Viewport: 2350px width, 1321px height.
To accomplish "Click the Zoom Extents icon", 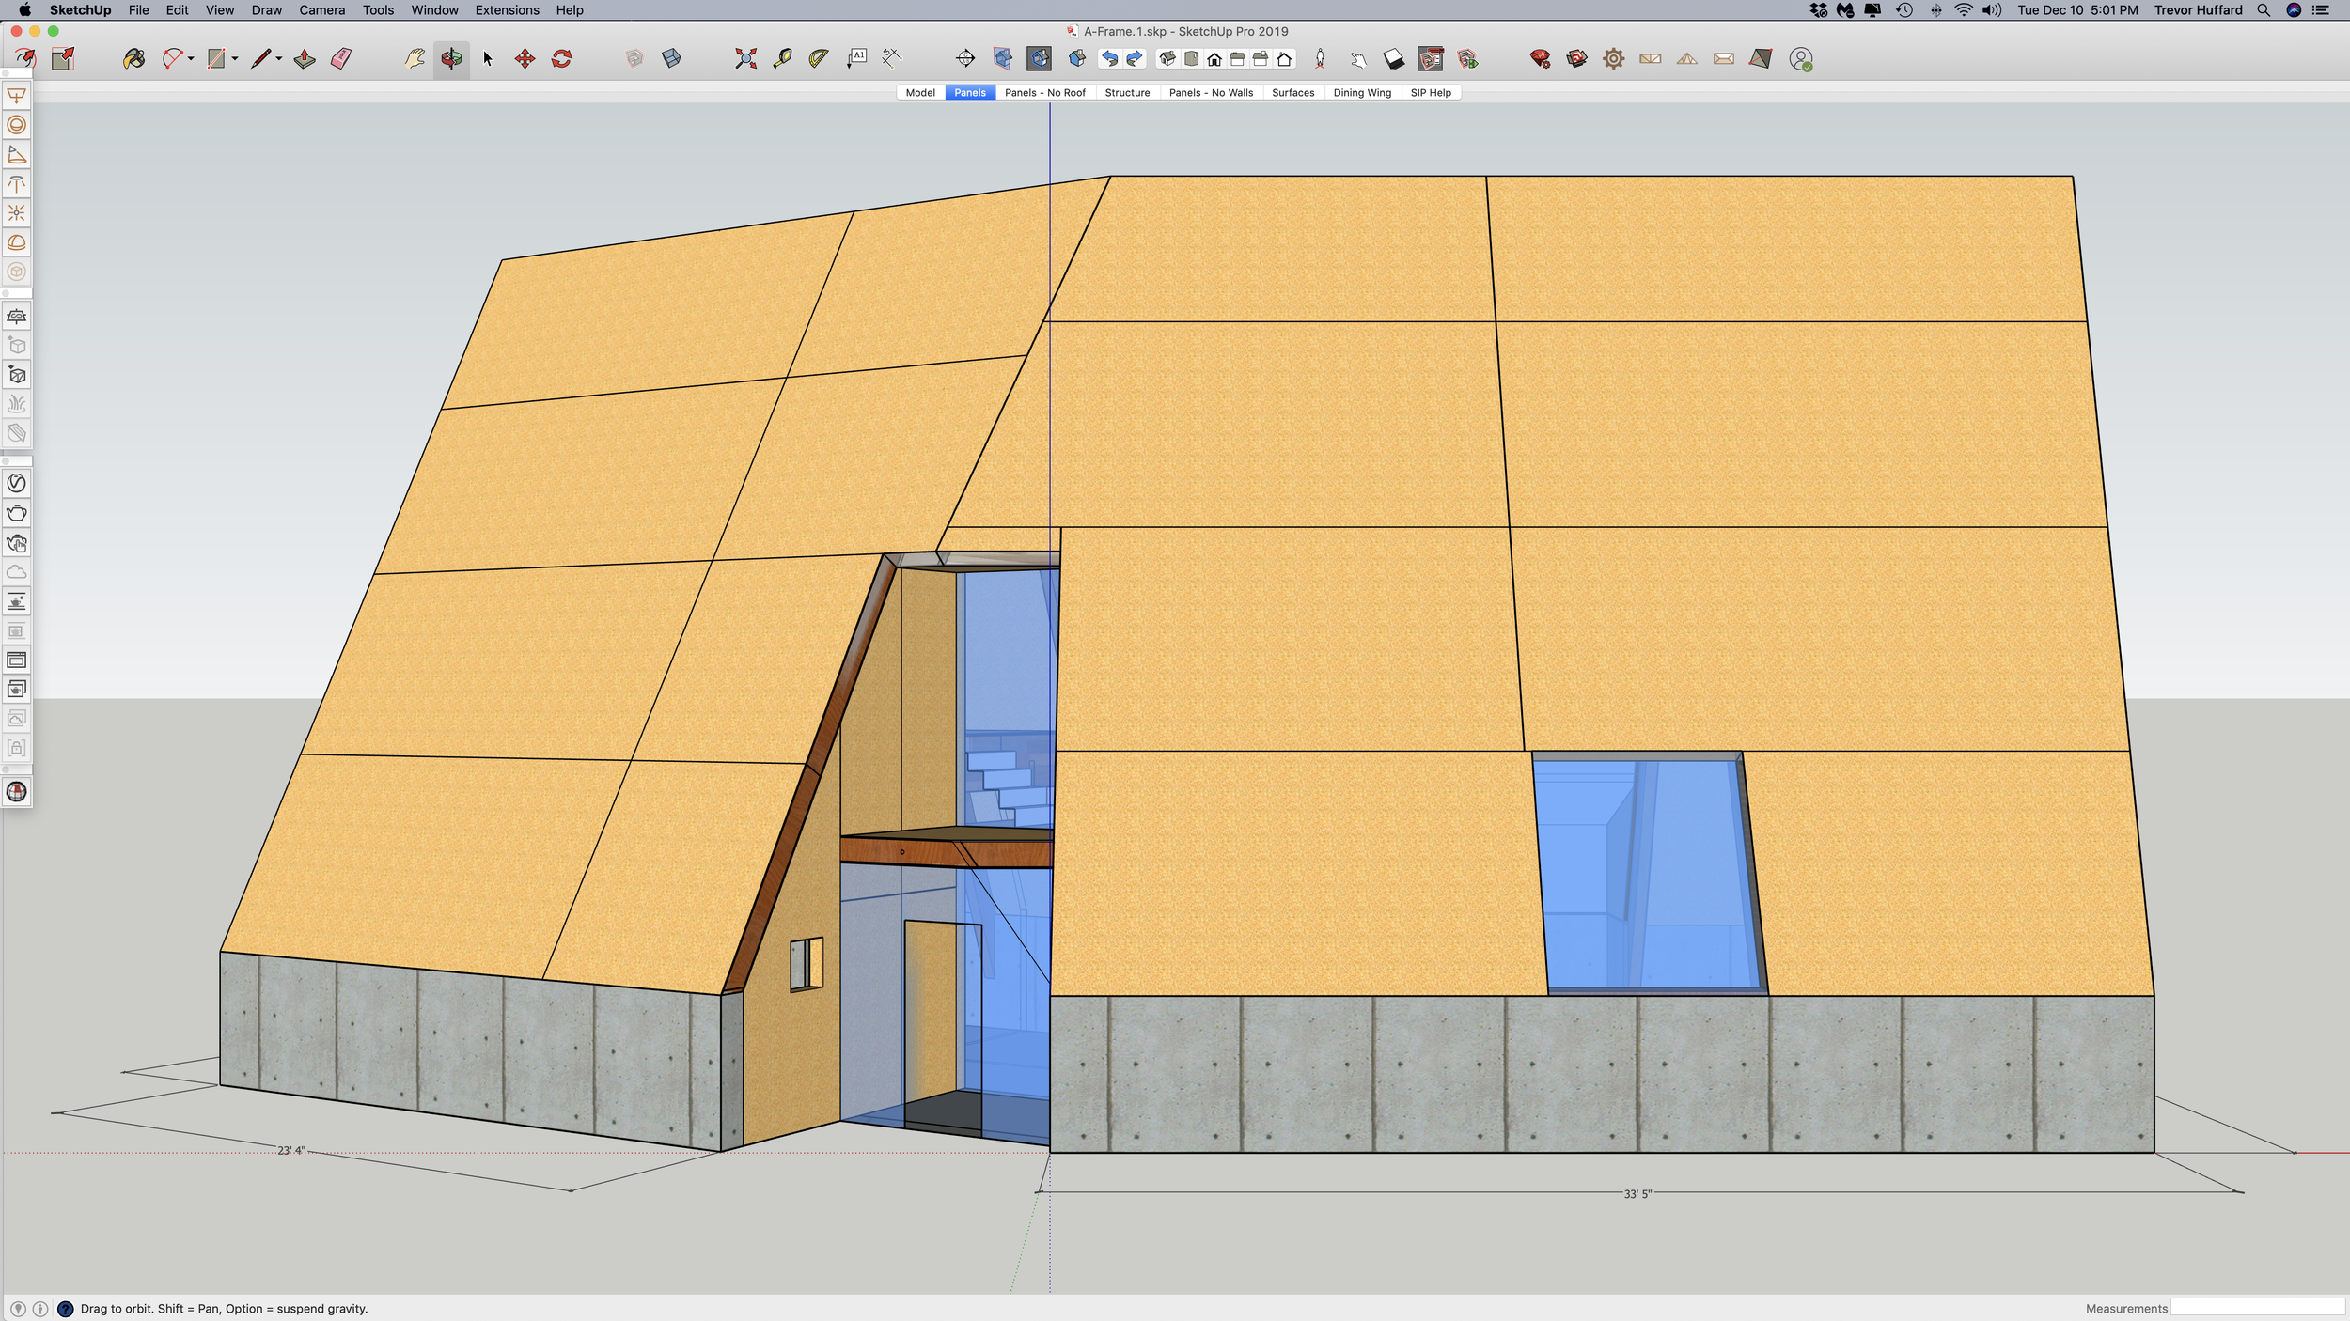I will pos(745,59).
